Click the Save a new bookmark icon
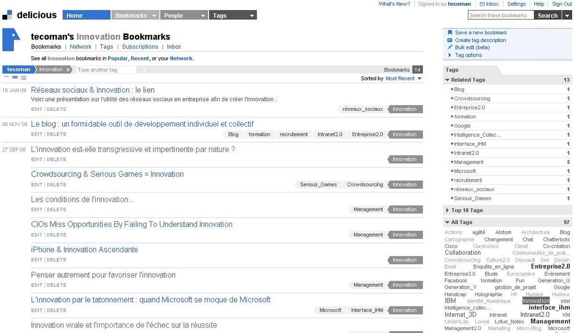 [x=450, y=32]
